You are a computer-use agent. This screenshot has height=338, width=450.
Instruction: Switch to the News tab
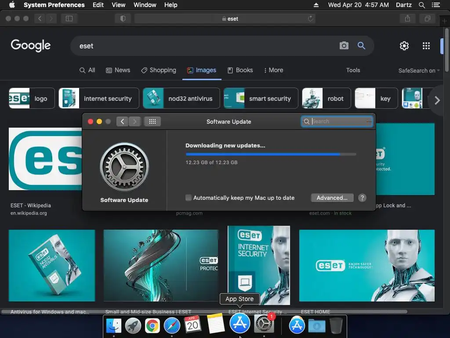click(118, 70)
